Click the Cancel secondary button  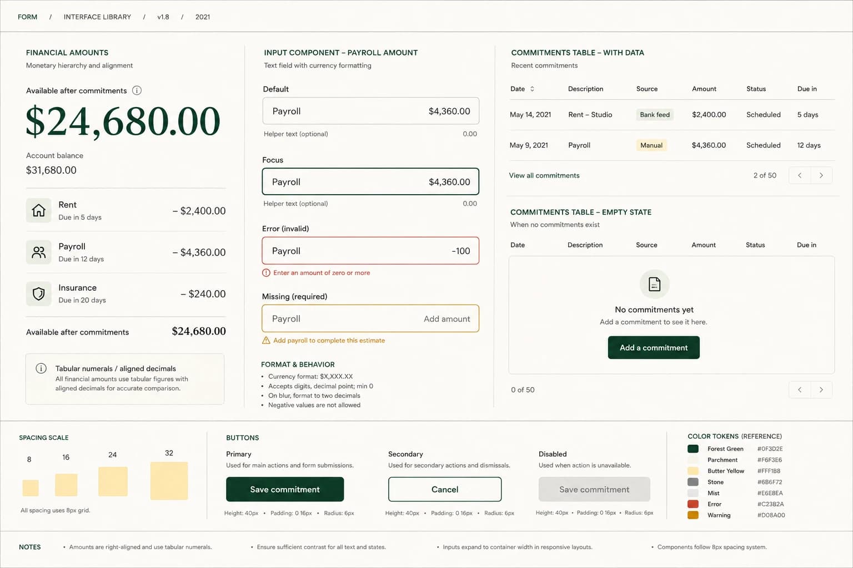[445, 489]
